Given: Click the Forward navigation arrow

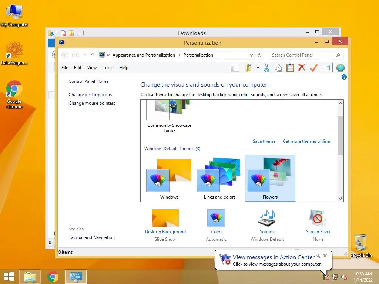Looking at the screenshot, I should [x=76, y=55].
